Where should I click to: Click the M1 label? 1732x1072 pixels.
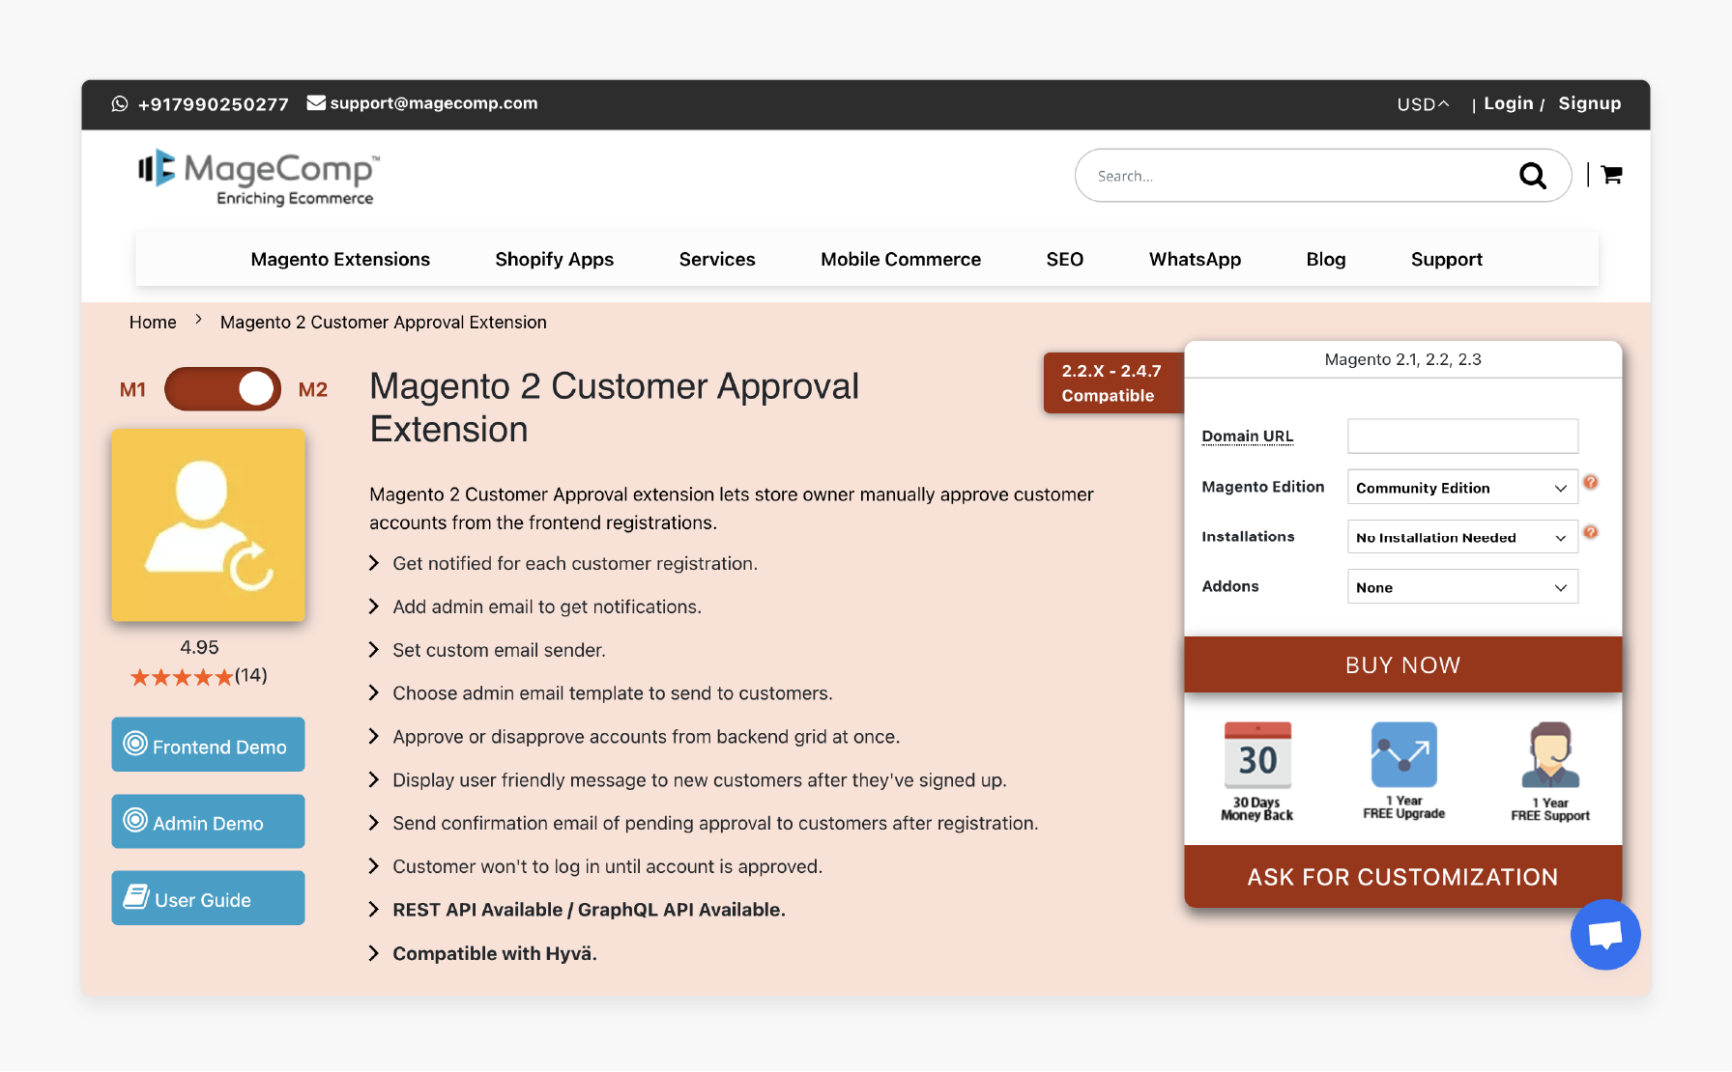click(x=132, y=389)
